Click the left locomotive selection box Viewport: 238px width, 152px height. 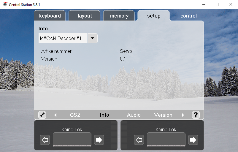point(72,140)
